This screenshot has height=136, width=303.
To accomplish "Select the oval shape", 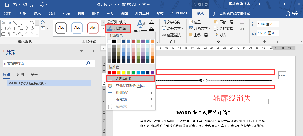I will click(x=32, y=22).
